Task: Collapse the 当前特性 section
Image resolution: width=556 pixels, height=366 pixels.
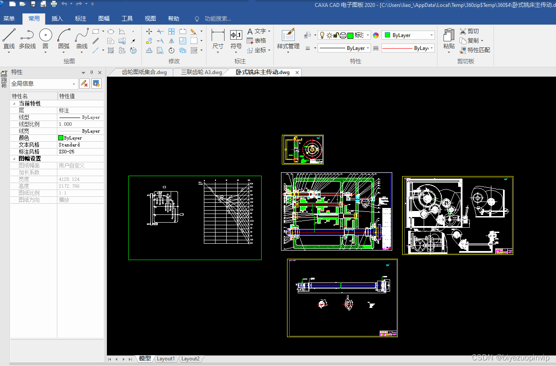Action: (x=14, y=104)
